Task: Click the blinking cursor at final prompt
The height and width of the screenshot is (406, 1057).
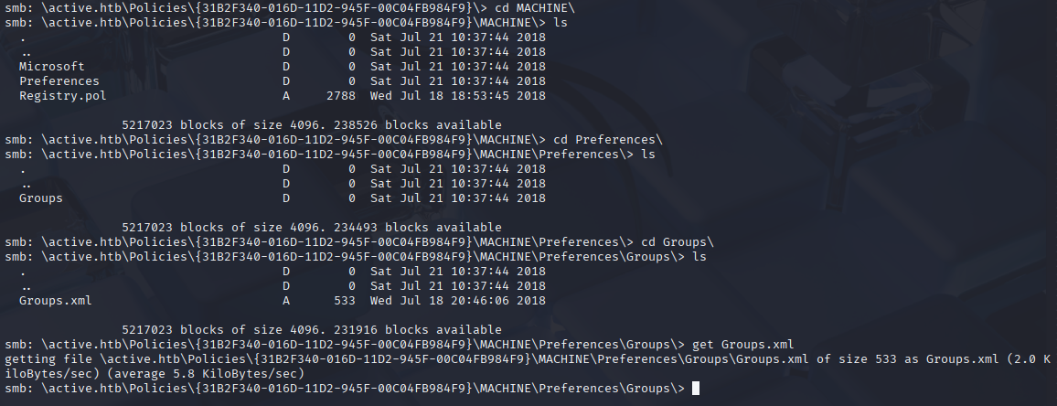Action: coord(696,389)
